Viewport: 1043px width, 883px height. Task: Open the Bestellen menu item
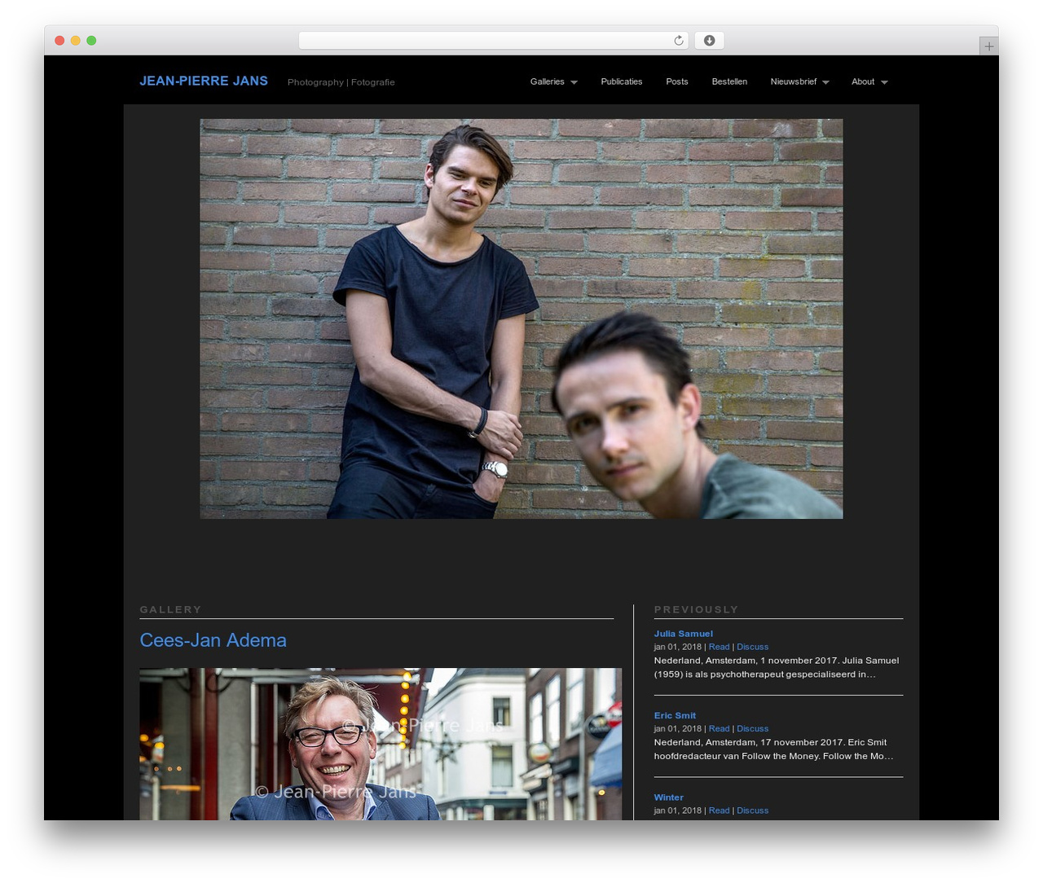(x=729, y=81)
